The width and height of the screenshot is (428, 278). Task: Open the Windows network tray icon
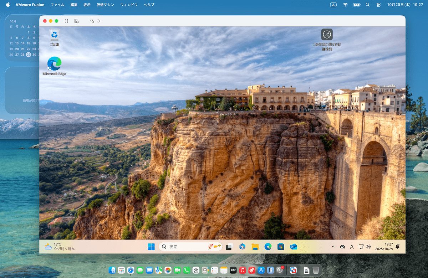click(x=361, y=247)
